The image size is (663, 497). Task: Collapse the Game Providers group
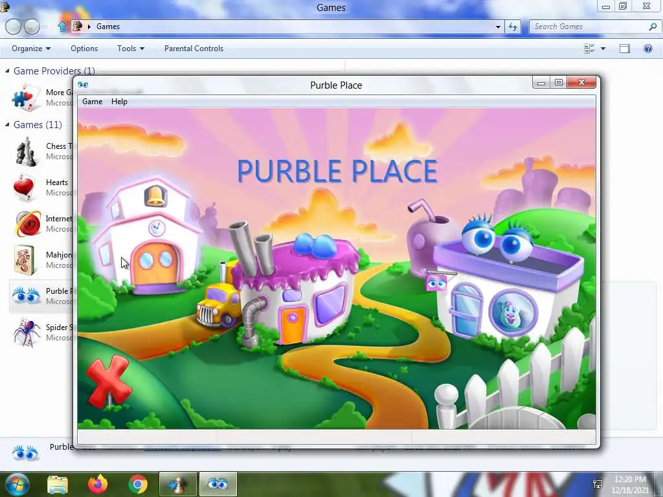(x=7, y=71)
